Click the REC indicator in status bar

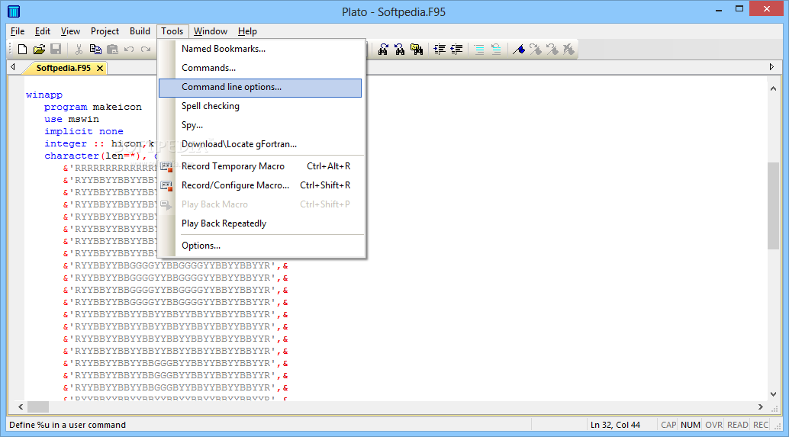point(761,425)
